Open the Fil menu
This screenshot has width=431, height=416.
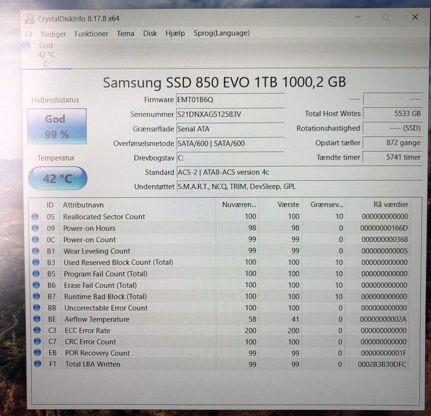click(29, 35)
